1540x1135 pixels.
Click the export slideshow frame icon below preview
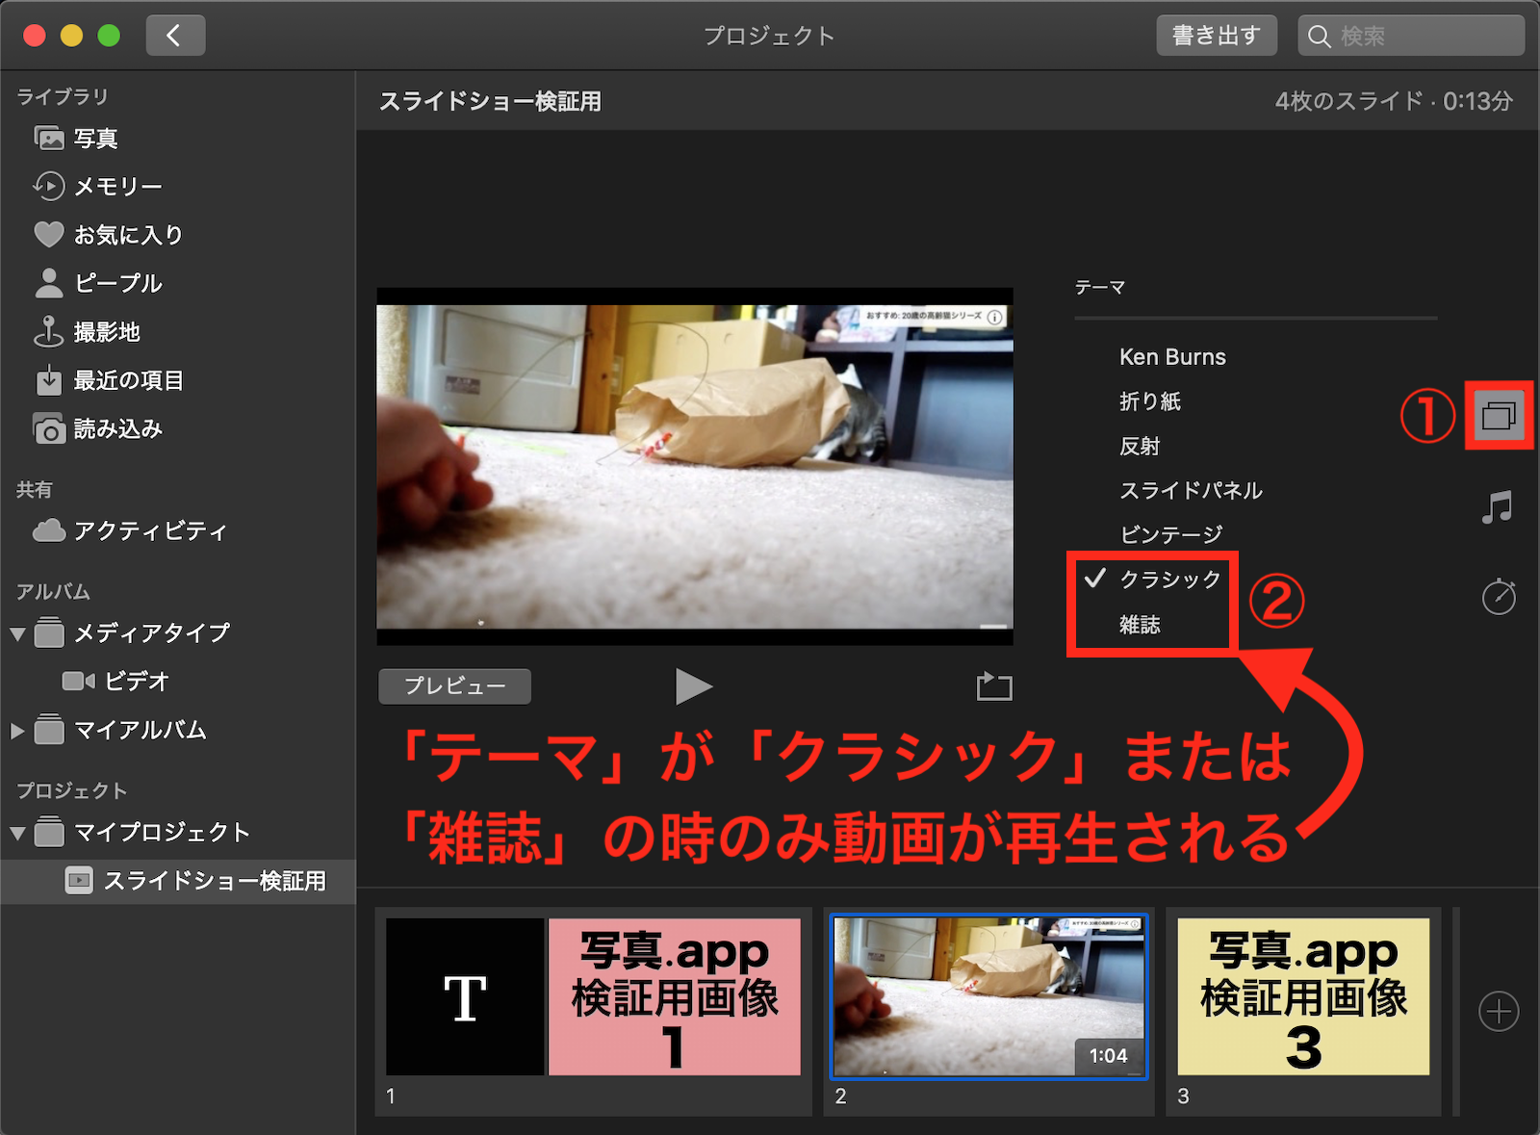pos(994,686)
